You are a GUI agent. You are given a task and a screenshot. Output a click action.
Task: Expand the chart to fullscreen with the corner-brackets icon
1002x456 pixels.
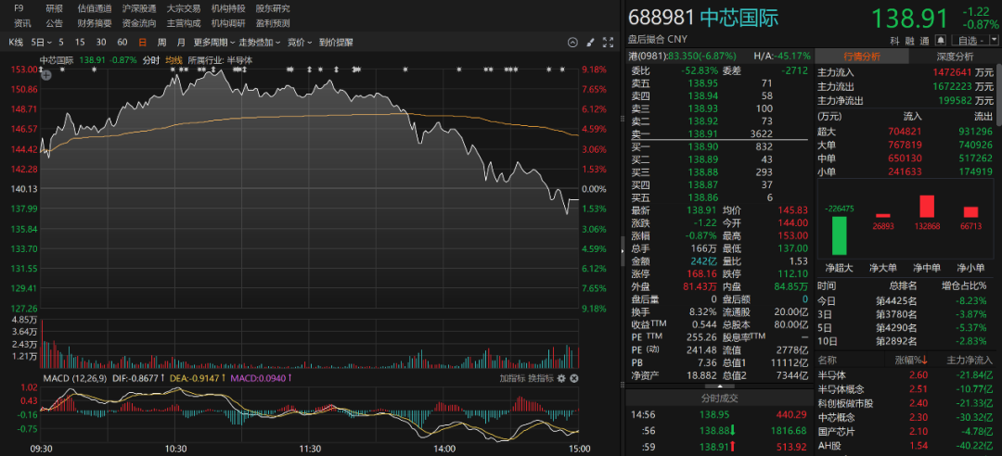point(609,43)
